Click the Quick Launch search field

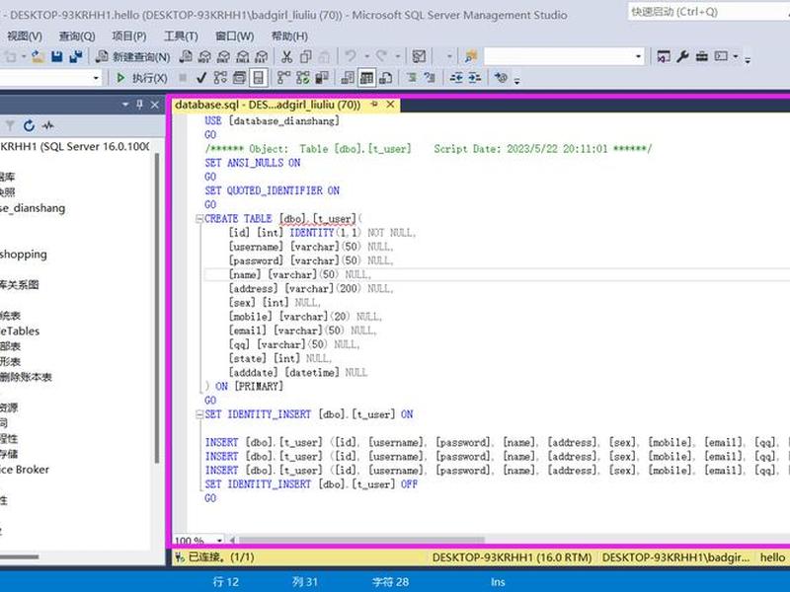(x=708, y=11)
